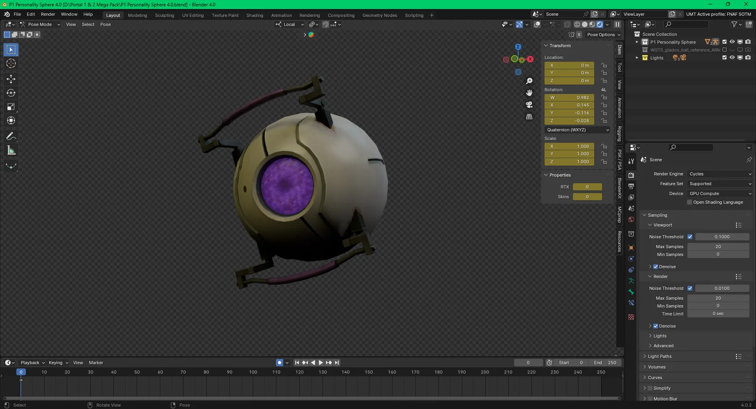Image resolution: width=756 pixels, height=409 pixels.
Task: Select the Breakdowner pose tool
Action: coord(11,166)
